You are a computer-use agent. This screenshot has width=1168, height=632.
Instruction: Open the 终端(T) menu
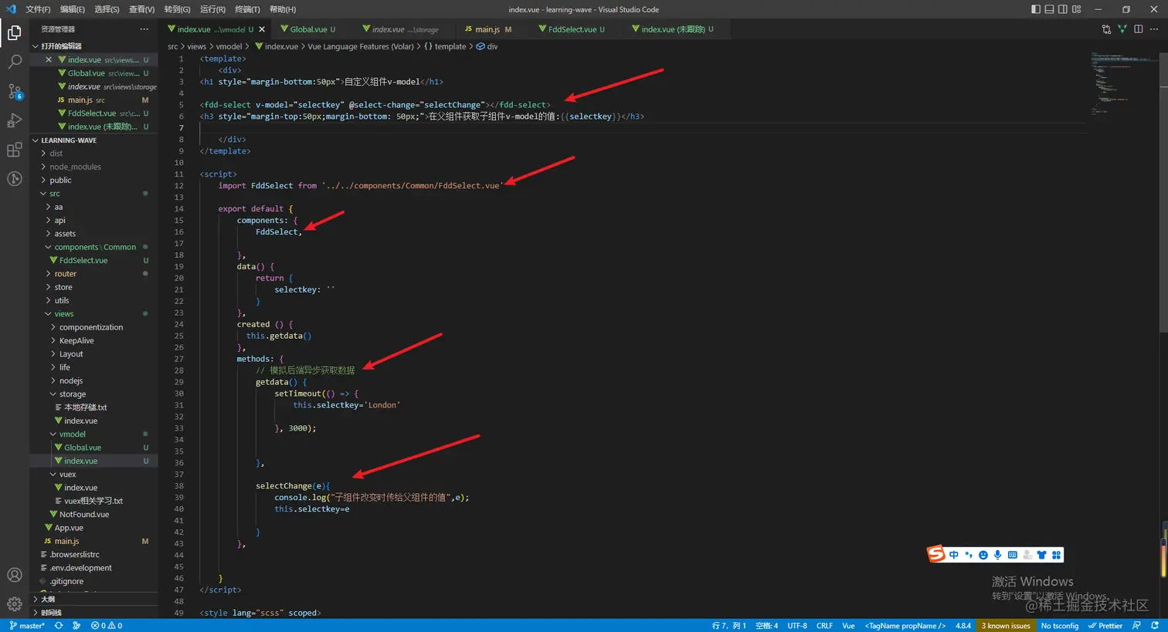[247, 9]
